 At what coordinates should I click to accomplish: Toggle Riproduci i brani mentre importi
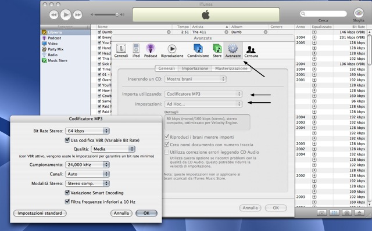[167, 137]
